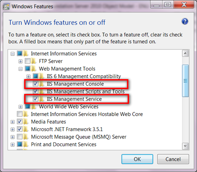Uncheck the IIS Management Console checkbox
Viewport: 197px width, 172px height.
point(35,84)
